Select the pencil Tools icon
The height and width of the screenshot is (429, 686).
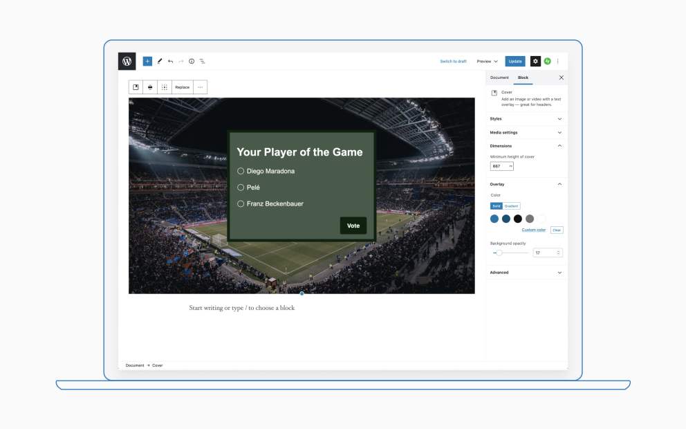[x=160, y=62]
